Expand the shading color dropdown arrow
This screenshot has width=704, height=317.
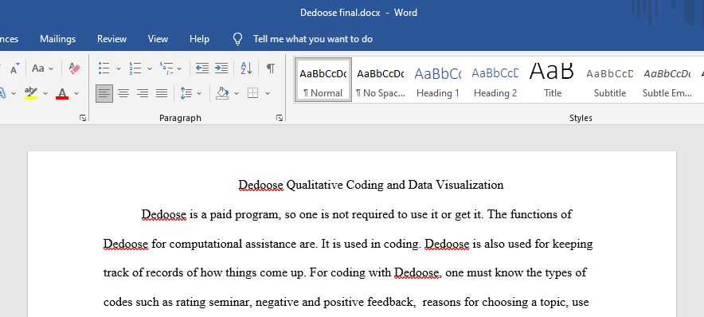point(237,93)
